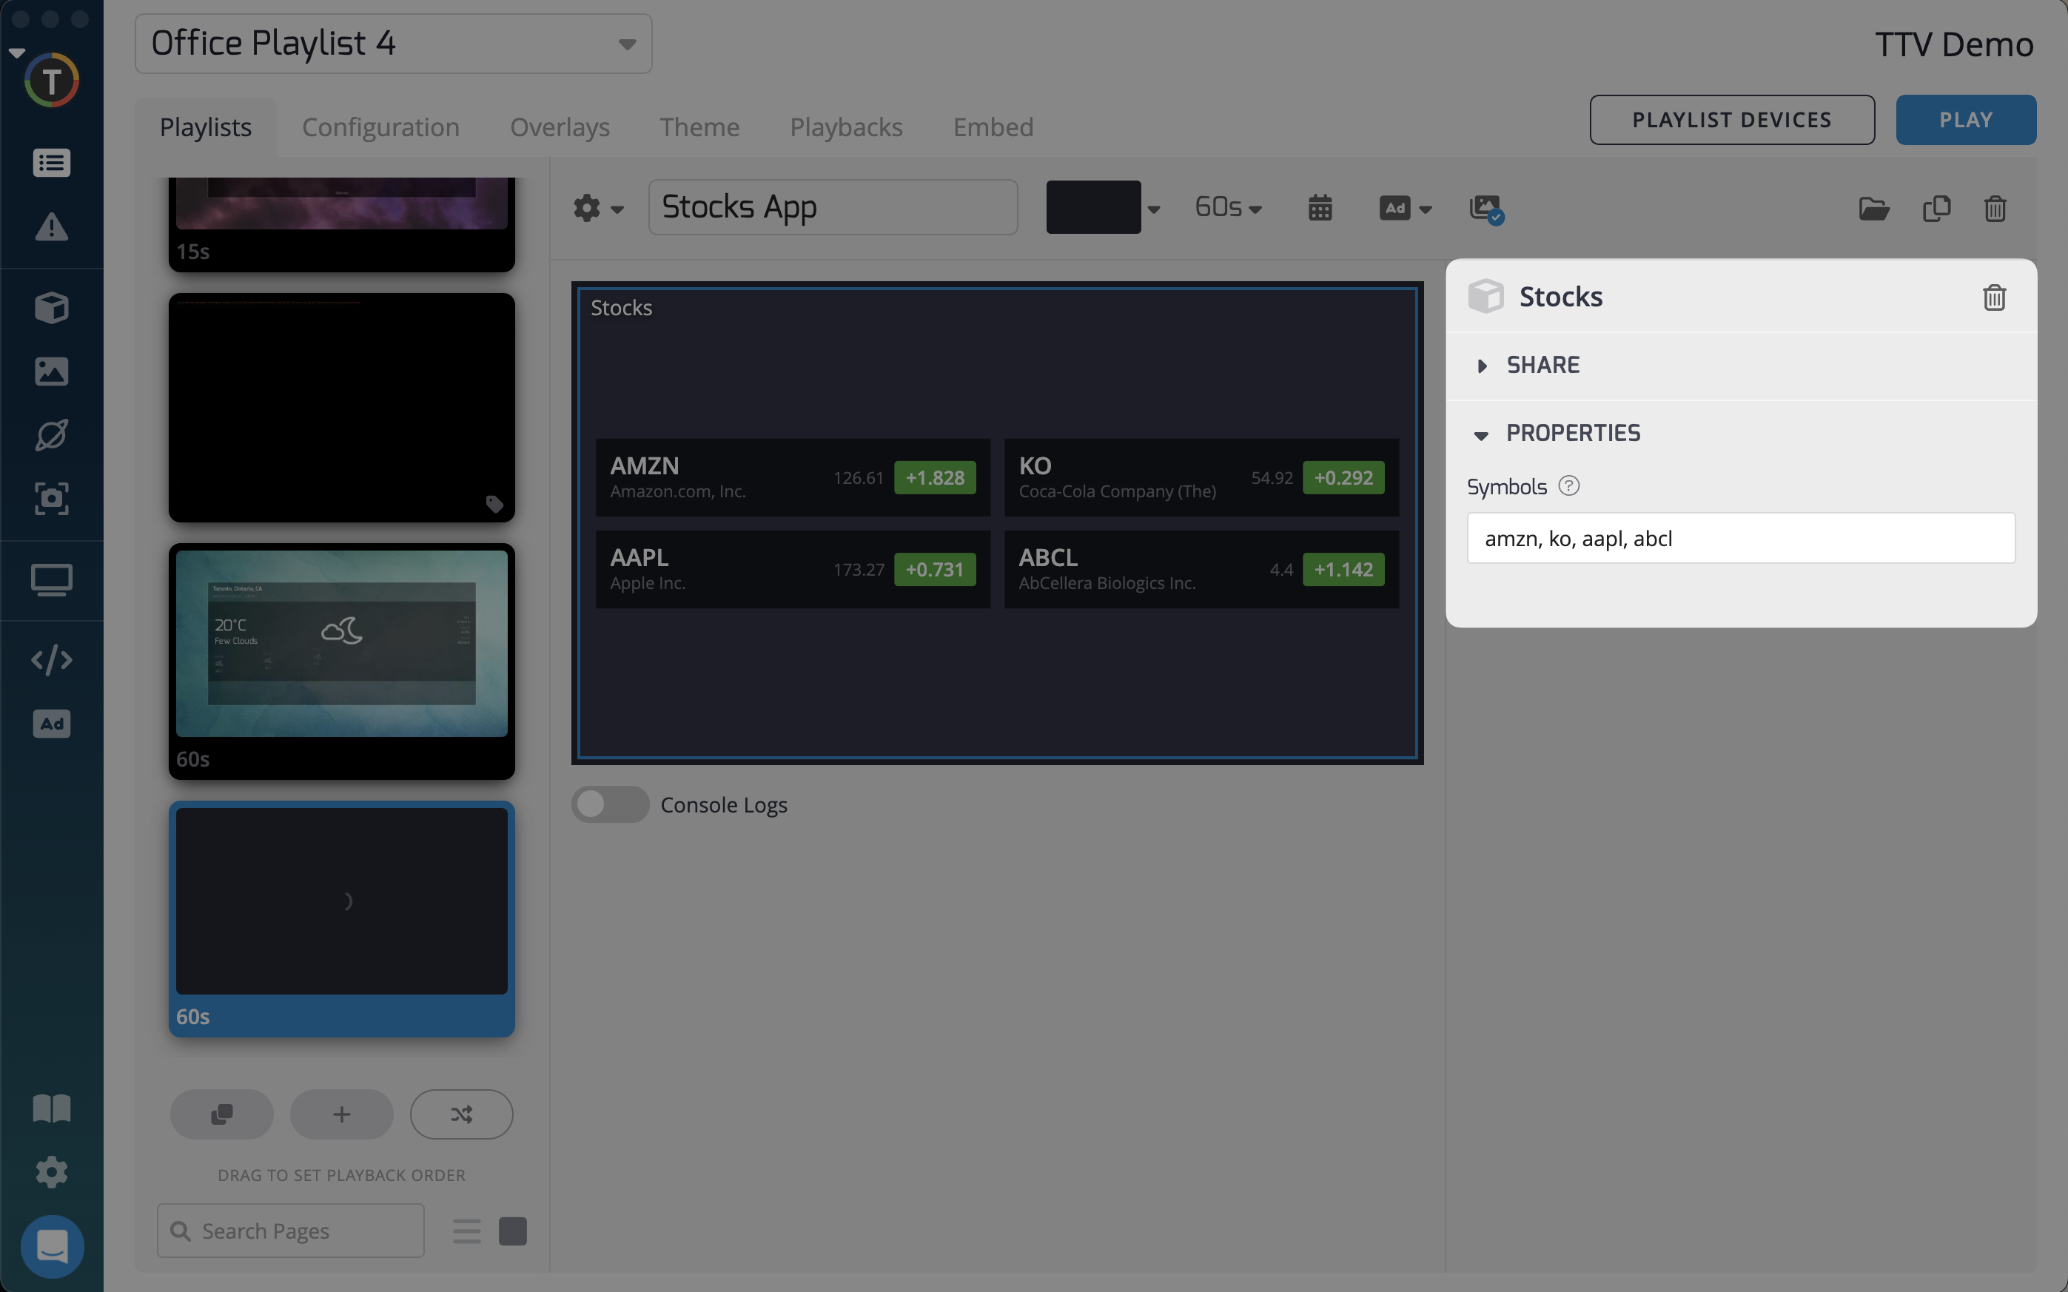This screenshot has width=2068, height=1292.
Task: Toggle the Console Logs switch
Action: [609, 804]
